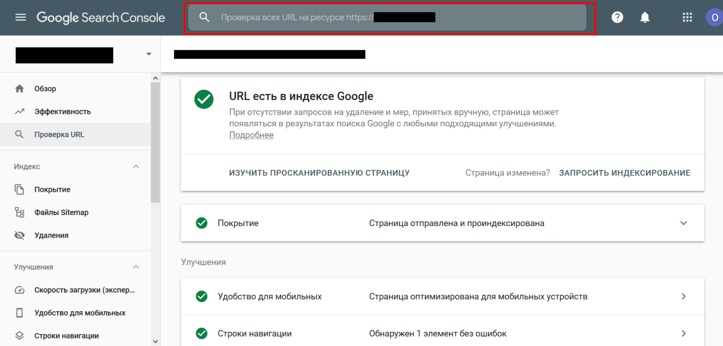Open the hamburger main menu
The width and height of the screenshot is (723, 346).
point(21,18)
